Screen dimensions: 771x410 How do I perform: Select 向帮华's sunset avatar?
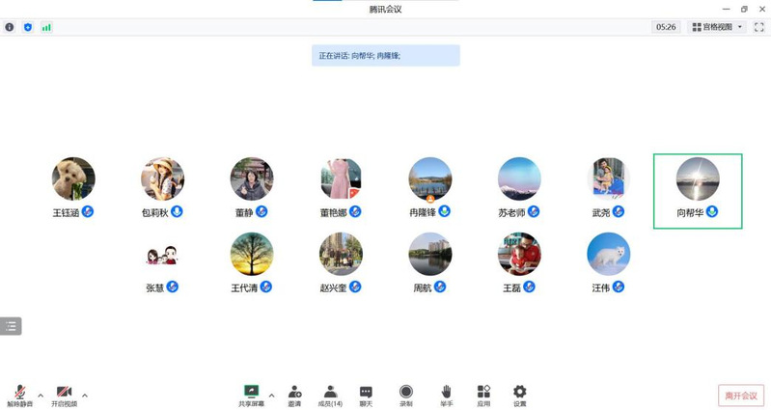tap(698, 178)
